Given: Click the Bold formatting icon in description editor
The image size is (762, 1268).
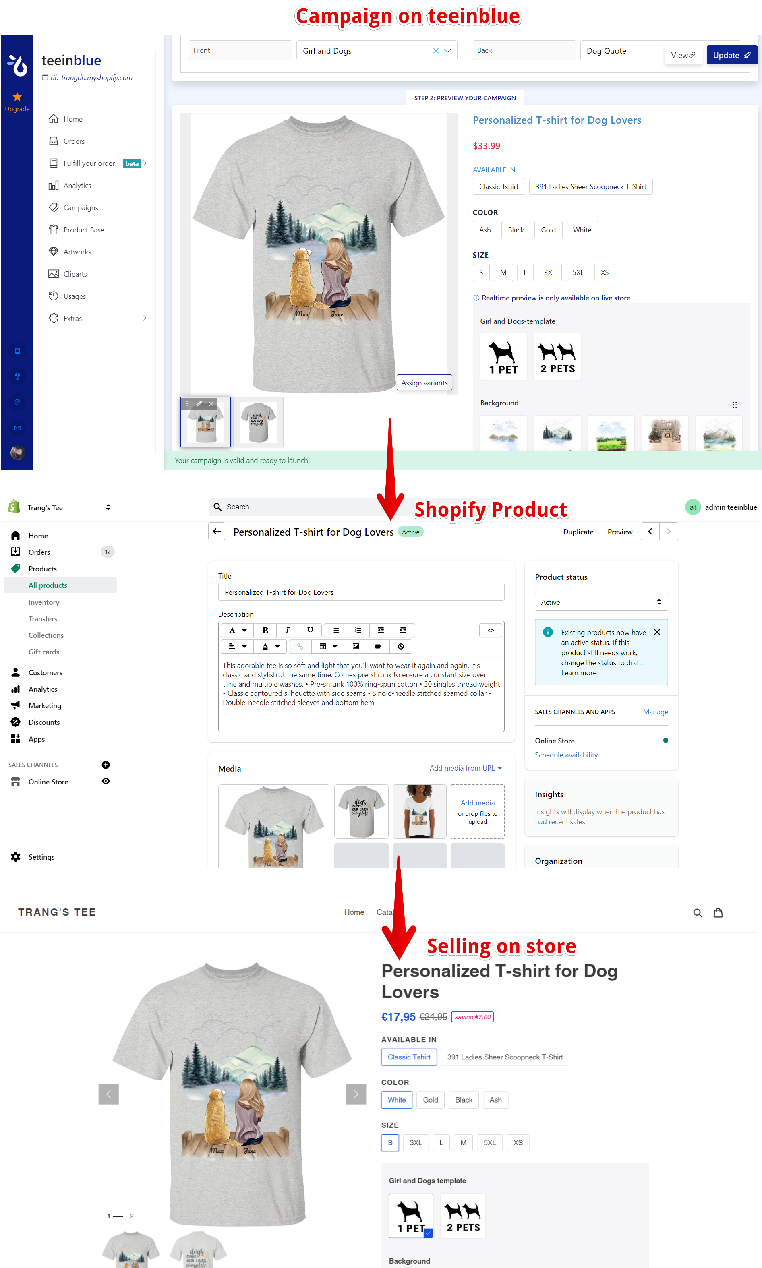Looking at the screenshot, I should coord(265,631).
